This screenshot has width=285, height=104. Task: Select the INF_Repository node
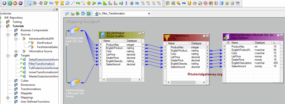pos(14,18)
